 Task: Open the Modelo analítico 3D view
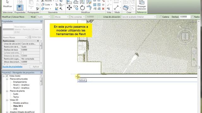click(x=21, y=103)
